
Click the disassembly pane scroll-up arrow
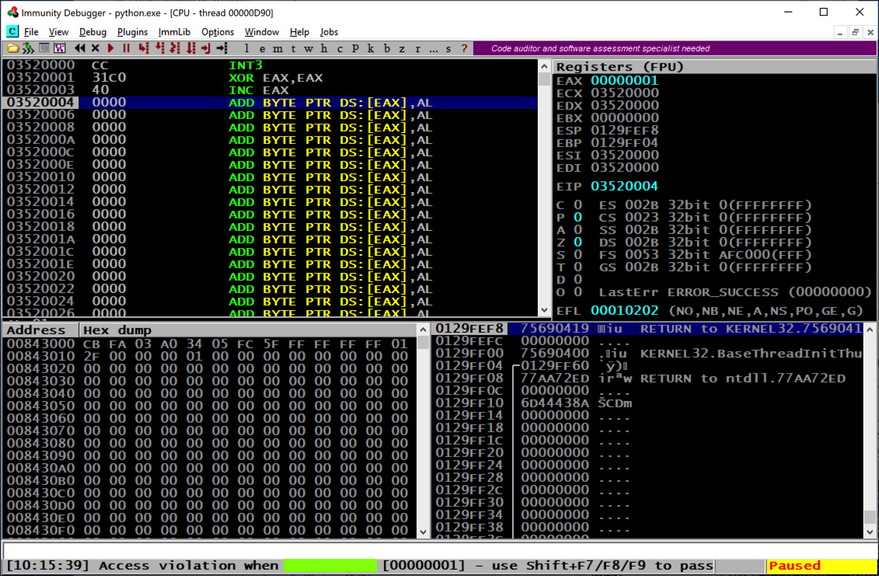pyautogui.click(x=544, y=67)
